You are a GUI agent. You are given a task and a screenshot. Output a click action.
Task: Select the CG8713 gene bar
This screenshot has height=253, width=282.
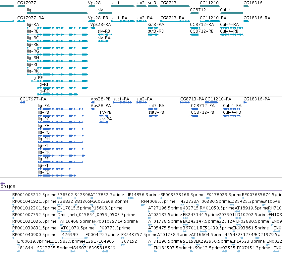pyautogui.click(x=175, y=6)
